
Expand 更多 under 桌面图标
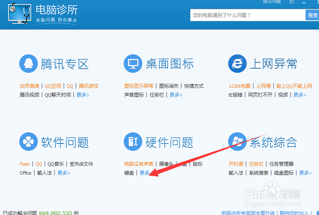click(176, 95)
